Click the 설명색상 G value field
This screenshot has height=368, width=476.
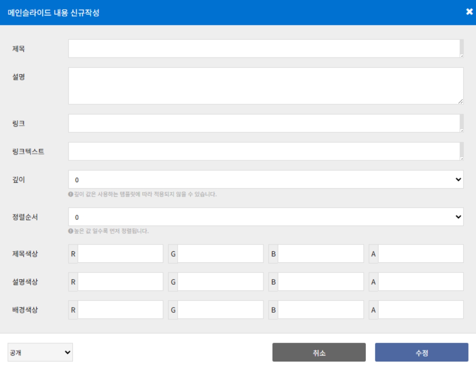220,282
